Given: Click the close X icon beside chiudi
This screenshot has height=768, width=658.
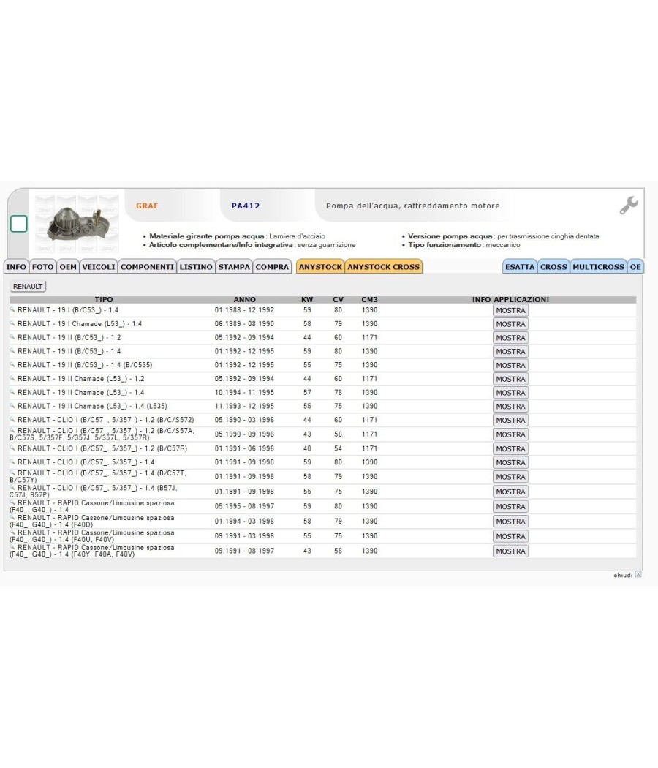Looking at the screenshot, I should coord(638,574).
